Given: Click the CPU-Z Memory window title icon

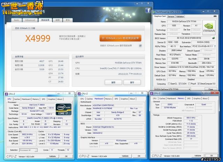Looking at the screenshot, I should point(153,93).
